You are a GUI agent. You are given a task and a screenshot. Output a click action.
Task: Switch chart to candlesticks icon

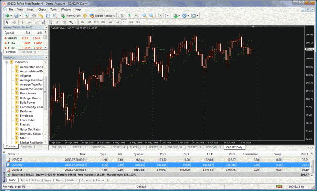click(129, 16)
